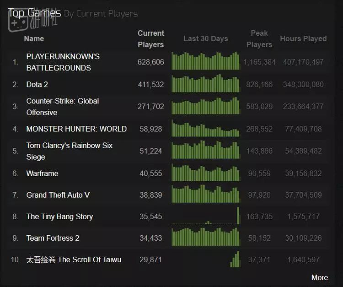
Task: Open the PLAYERUNKNOWN'S BATTLEGROUNDS game link
Action: pos(63,62)
